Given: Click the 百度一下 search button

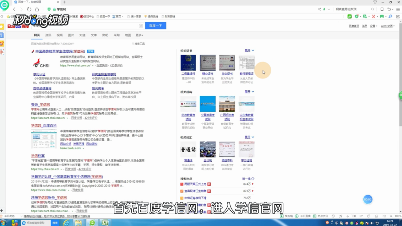Looking at the screenshot, I should pyautogui.click(x=155, y=26).
